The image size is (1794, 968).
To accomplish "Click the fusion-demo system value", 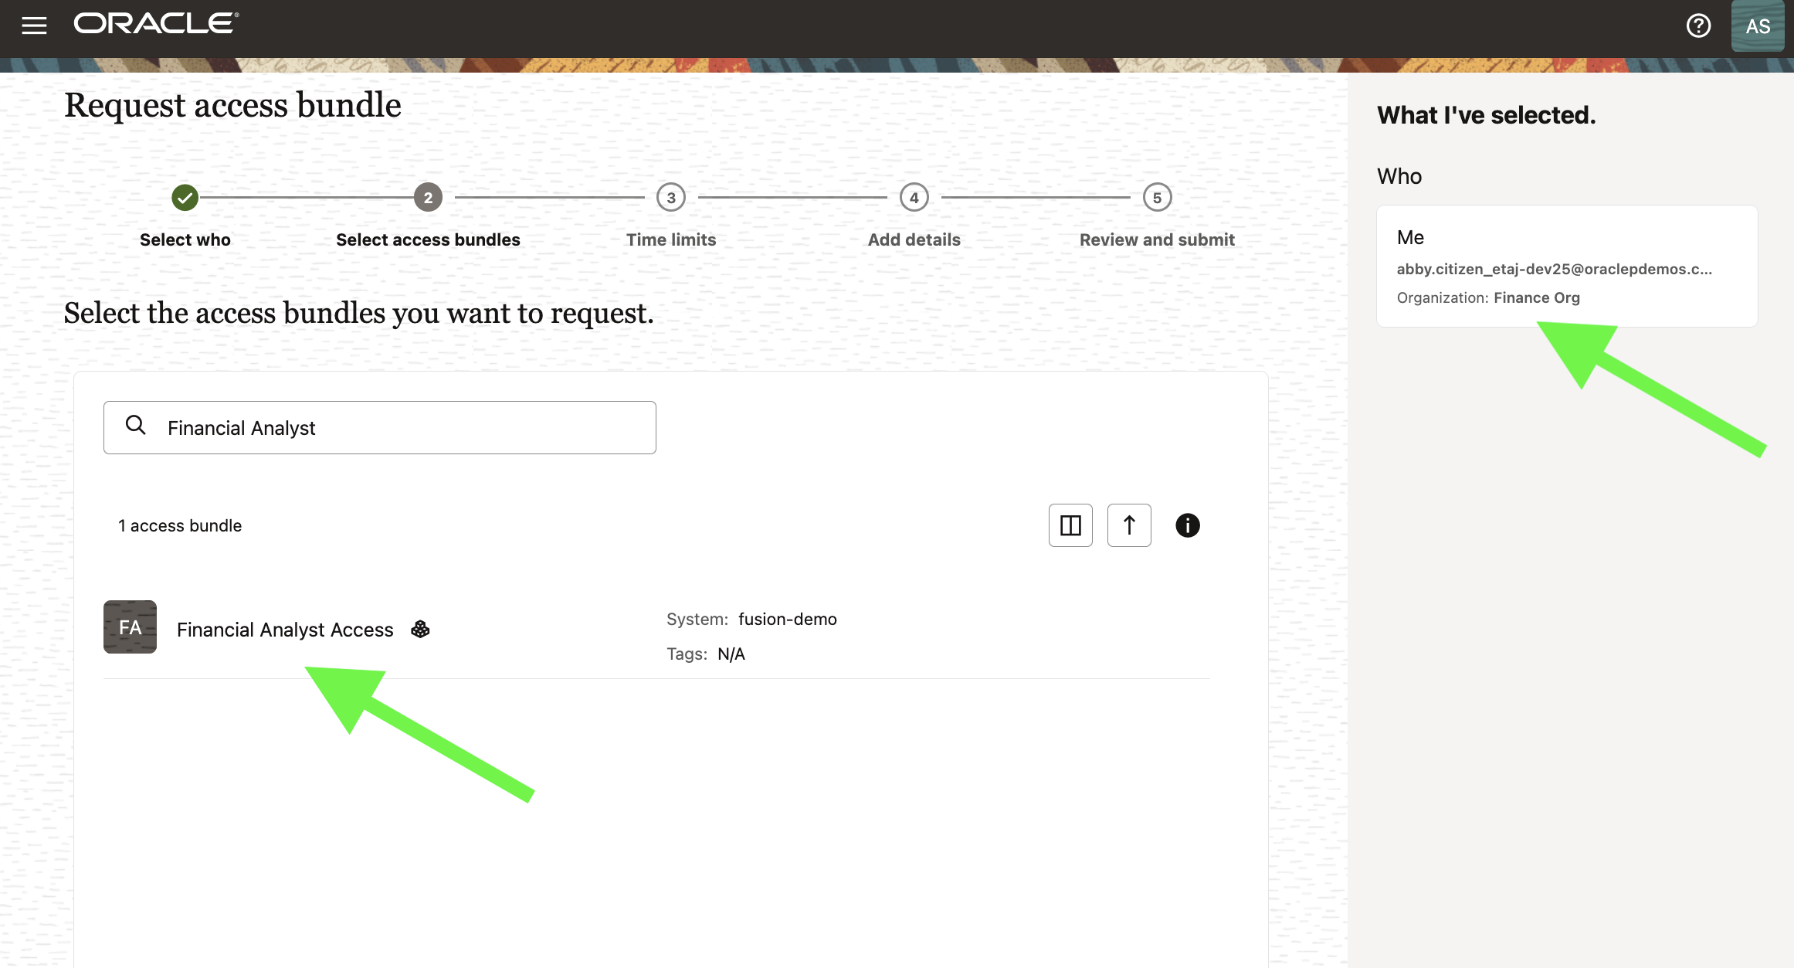I will [787, 620].
